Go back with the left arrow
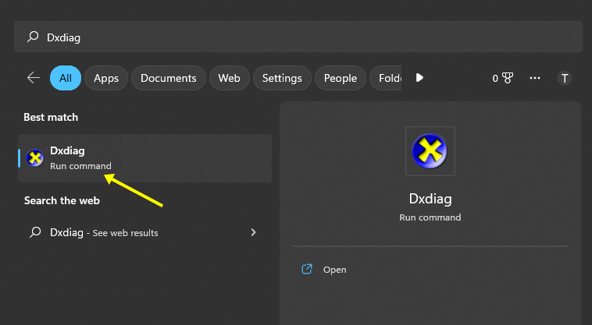592x325 pixels. (x=34, y=78)
